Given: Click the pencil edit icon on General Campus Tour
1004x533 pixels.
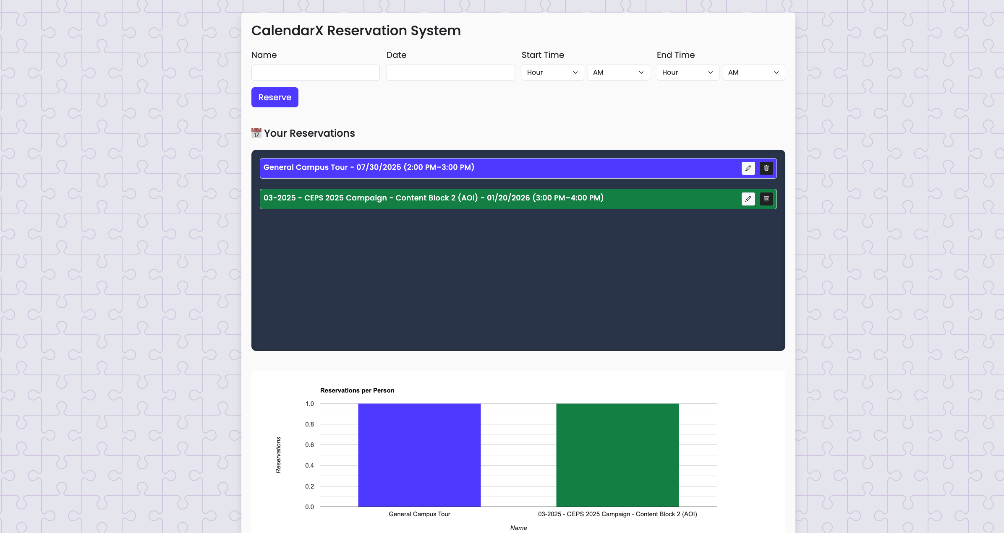Looking at the screenshot, I should 748,168.
